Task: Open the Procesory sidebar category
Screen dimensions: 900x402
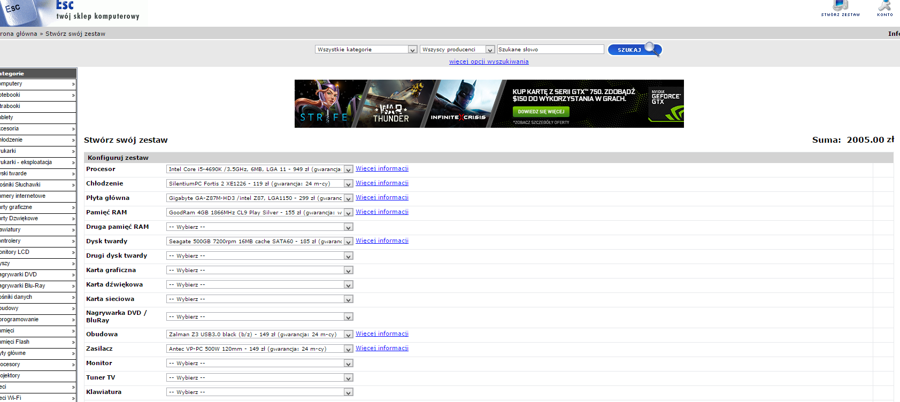Action: coord(38,365)
